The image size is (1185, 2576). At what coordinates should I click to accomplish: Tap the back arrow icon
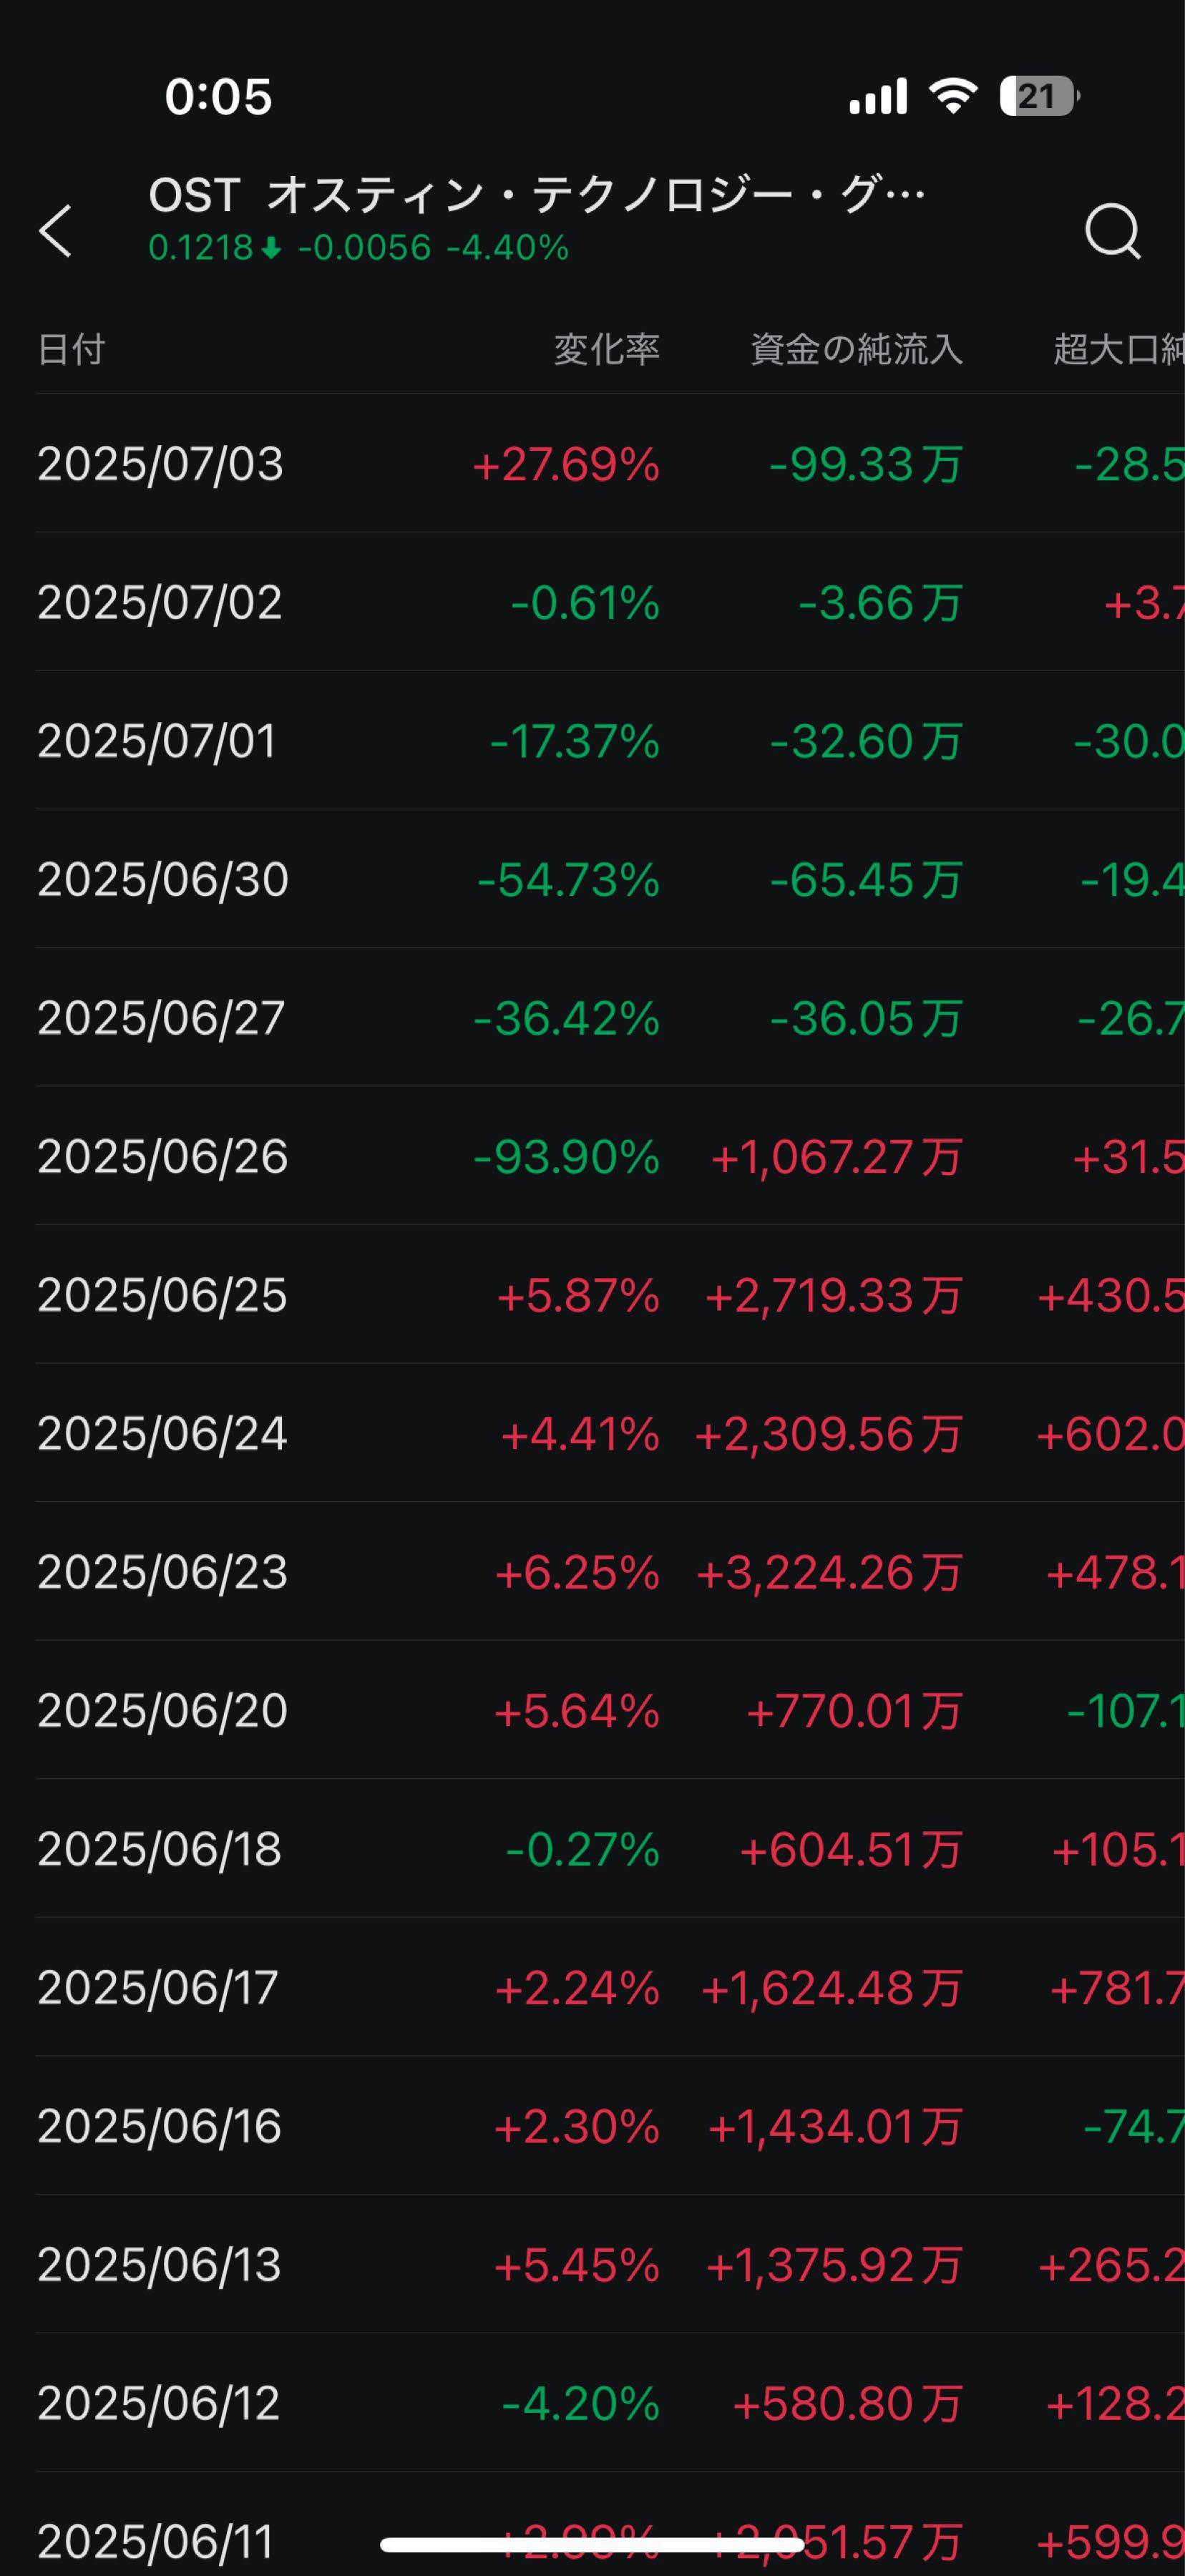click(x=56, y=231)
